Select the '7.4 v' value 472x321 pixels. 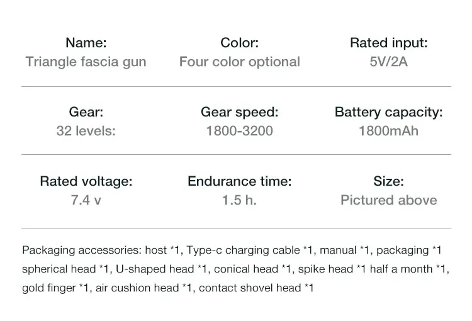pyautogui.click(x=86, y=200)
